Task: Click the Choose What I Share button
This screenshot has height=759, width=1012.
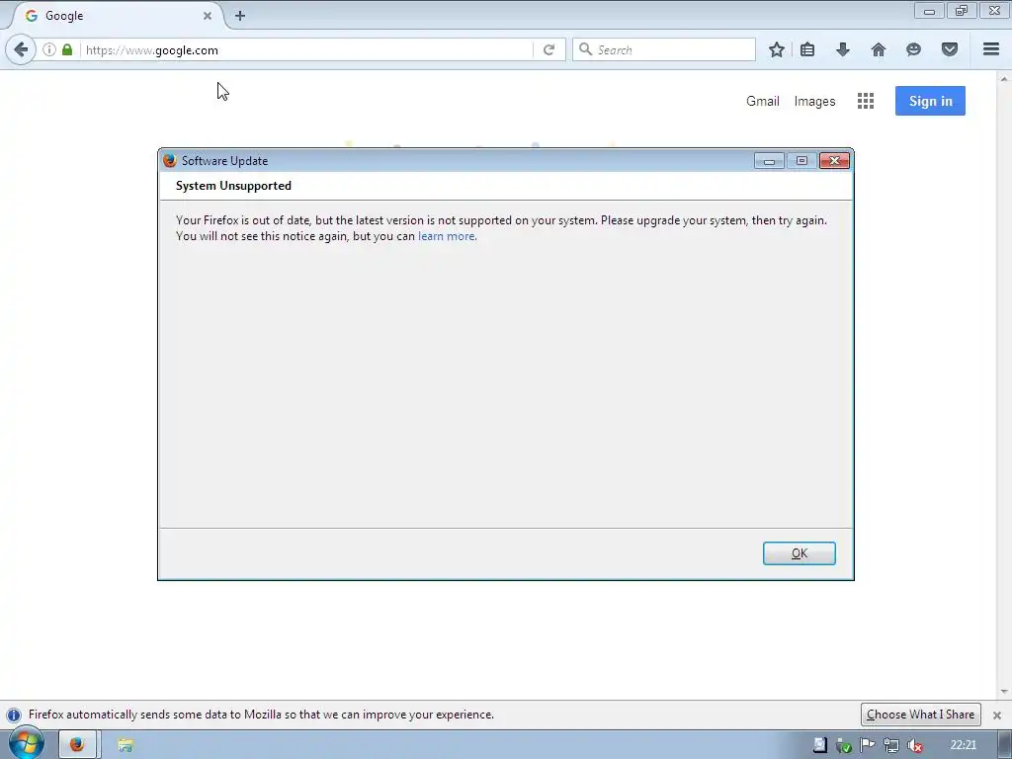Action: pos(920,715)
